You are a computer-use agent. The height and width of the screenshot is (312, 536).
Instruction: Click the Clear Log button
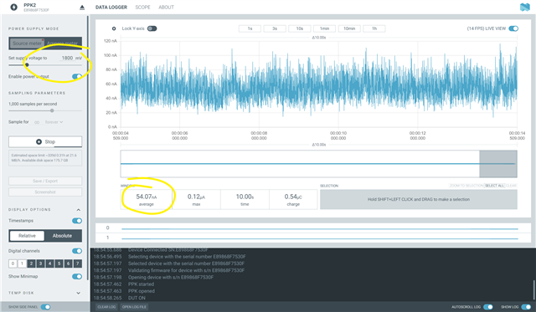tap(106, 307)
